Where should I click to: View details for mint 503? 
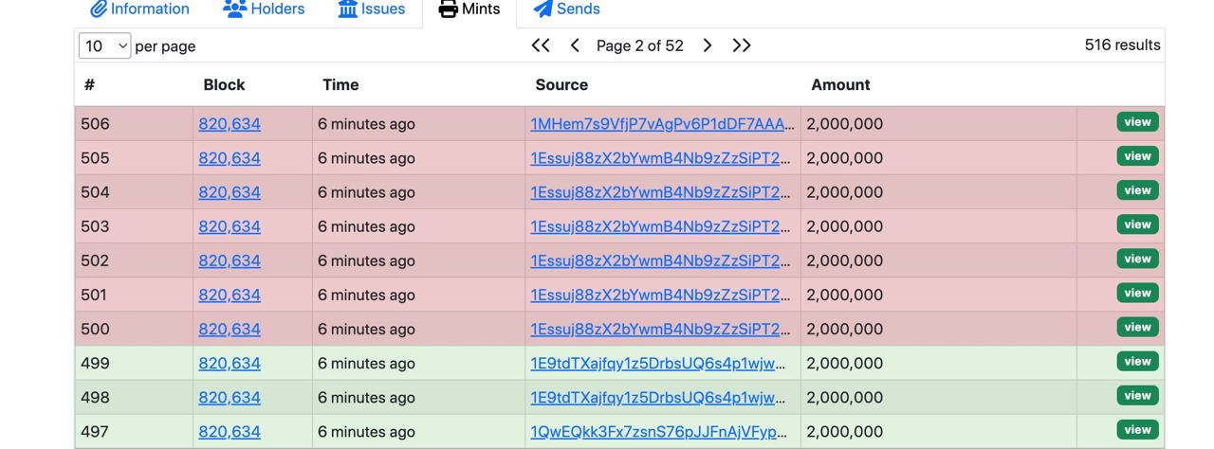click(1137, 224)
